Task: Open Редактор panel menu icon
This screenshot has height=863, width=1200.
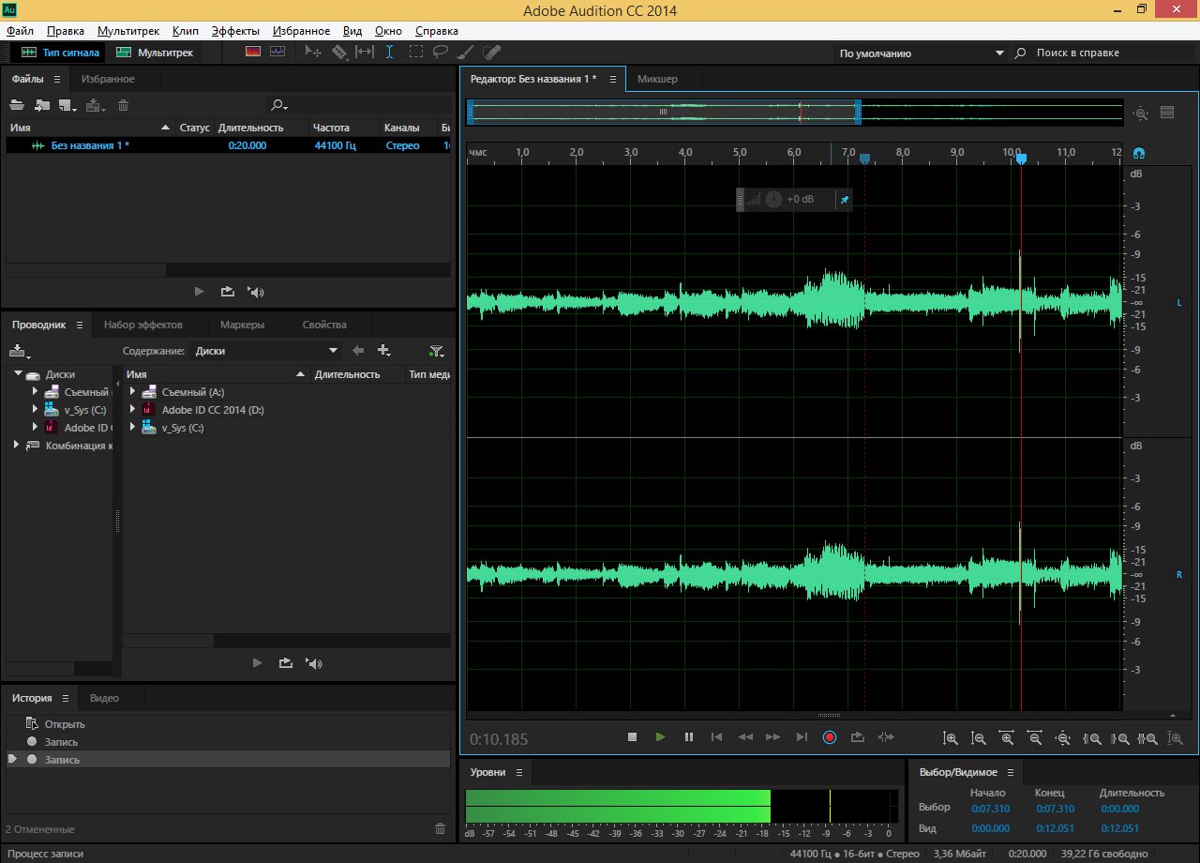Action: pyautogui.click(x=612, y=79)
